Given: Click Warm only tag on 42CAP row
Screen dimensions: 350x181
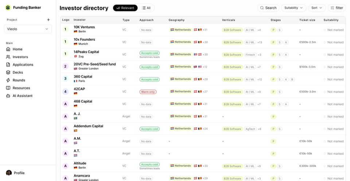Looking at the screenshot, I should pos(148,92).
